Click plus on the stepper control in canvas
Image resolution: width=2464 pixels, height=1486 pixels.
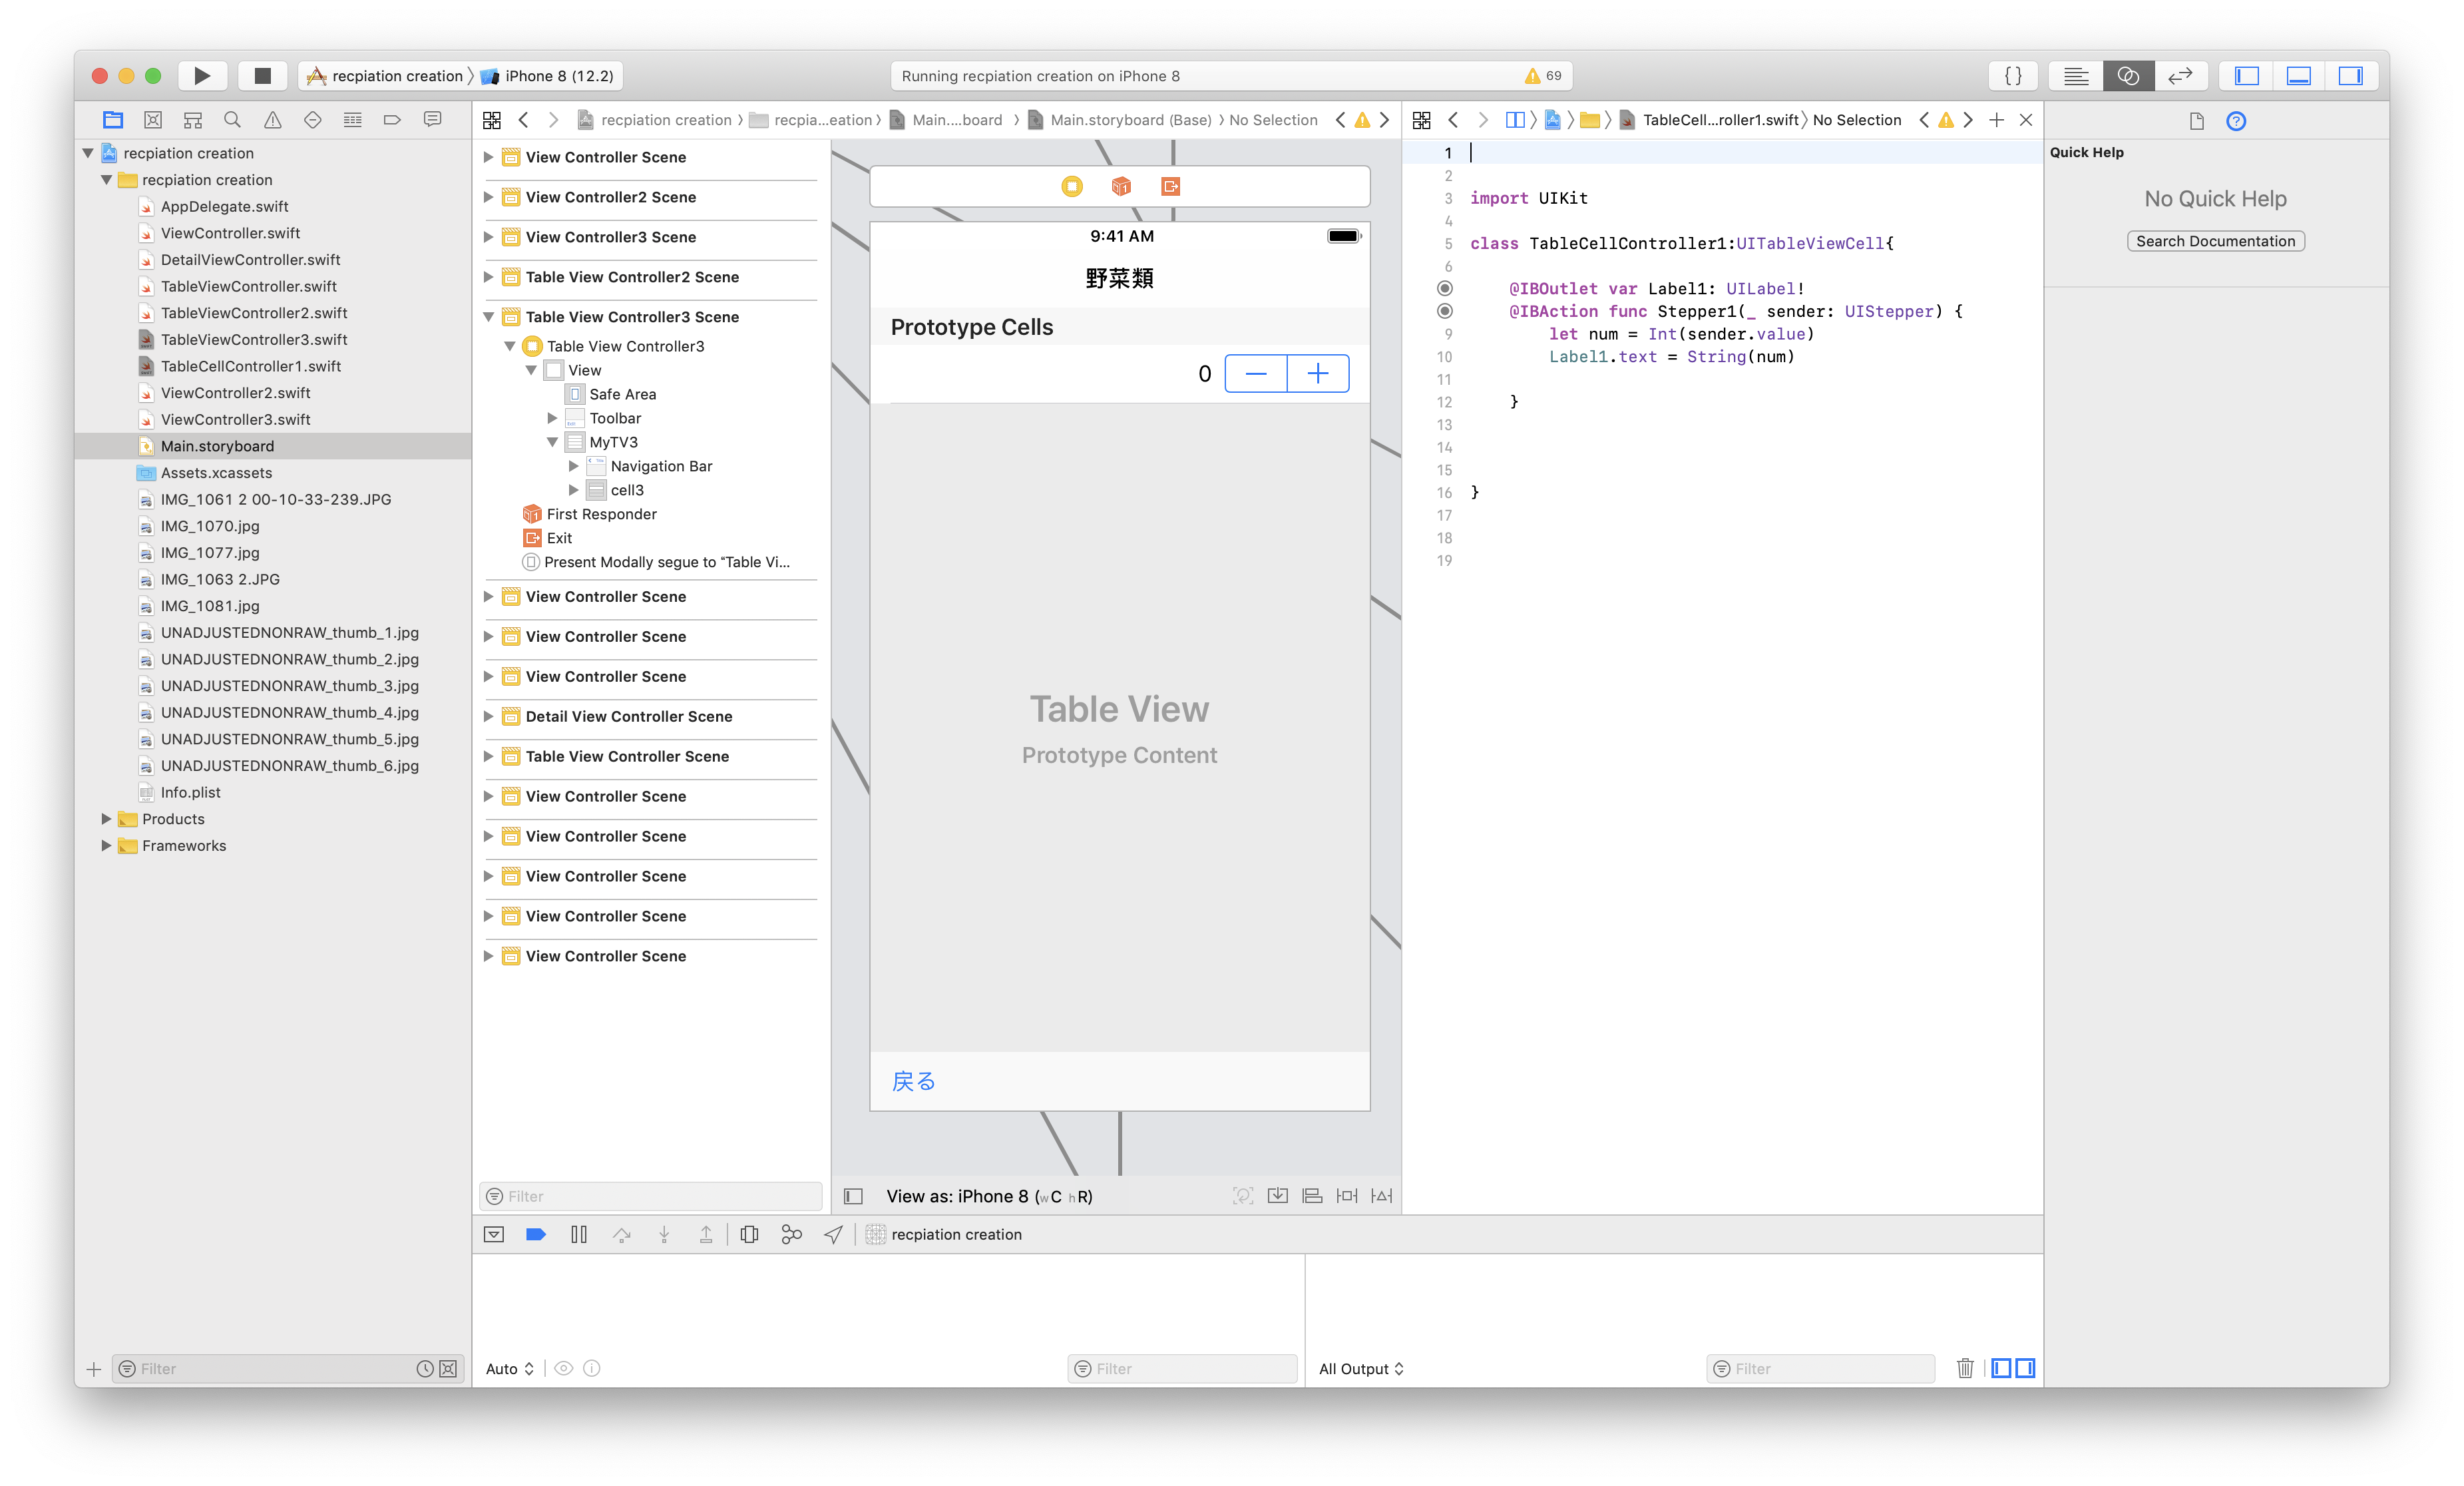tap(1317, 373)
